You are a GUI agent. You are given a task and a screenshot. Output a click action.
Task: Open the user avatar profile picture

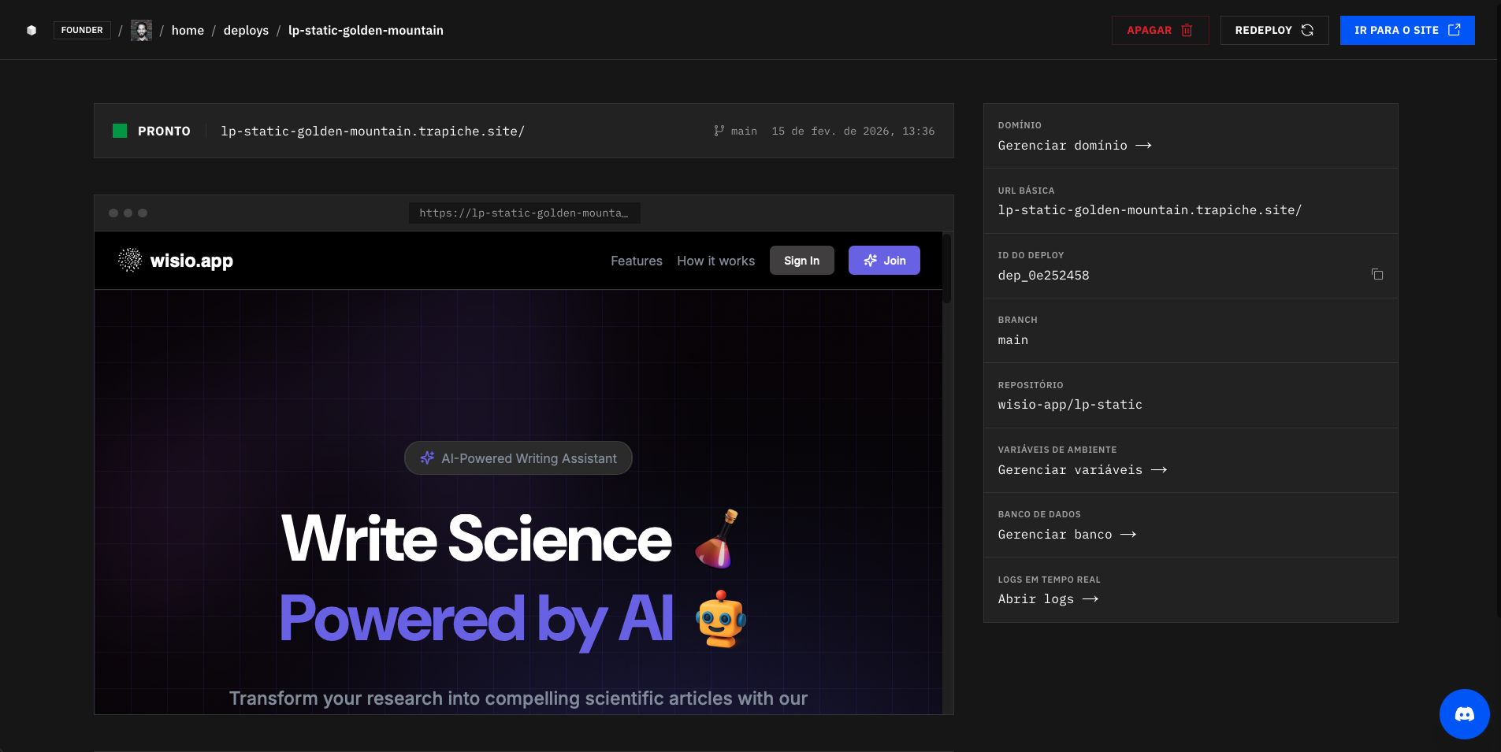coord(141,30)
